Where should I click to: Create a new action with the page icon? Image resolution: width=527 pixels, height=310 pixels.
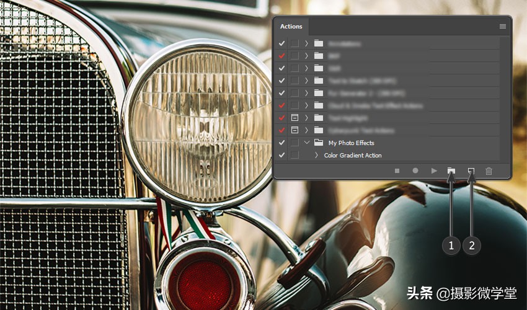click(471, 170)
